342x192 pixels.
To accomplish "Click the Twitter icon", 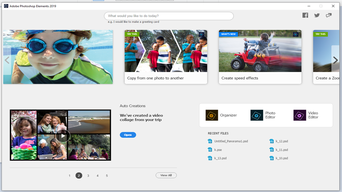I will coord(317,15).
